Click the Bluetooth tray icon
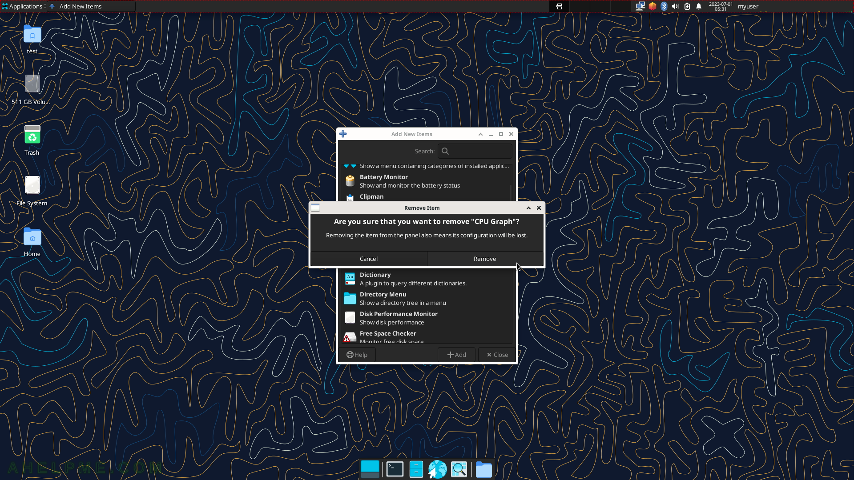Screen dimensions: 854x480 tap(664, 6)
